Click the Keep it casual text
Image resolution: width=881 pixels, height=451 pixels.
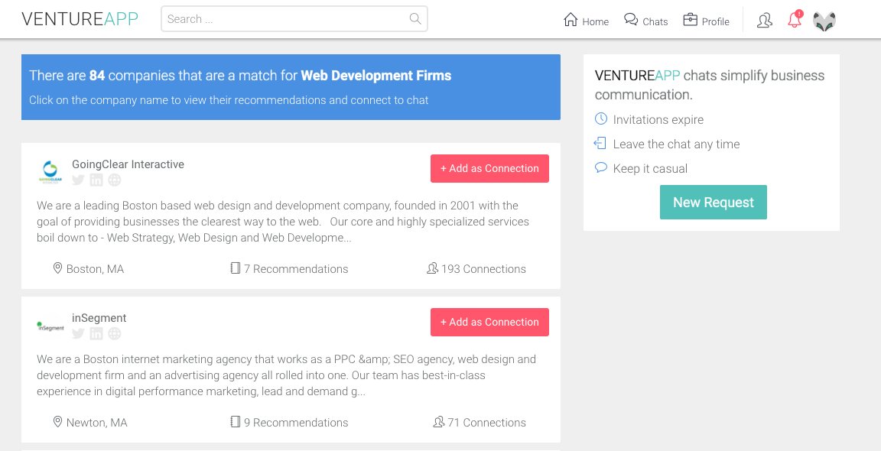pyautogui.click(x=650, y=168)
